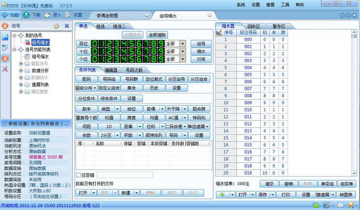
Task: Open the 百位 全部 dropdown
Action: 183,44
